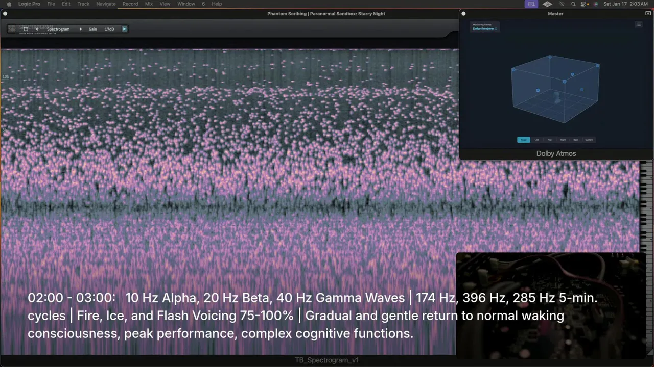Click the 17dB gain value
This screenshot has width=654, height=367.
(109, 29)
